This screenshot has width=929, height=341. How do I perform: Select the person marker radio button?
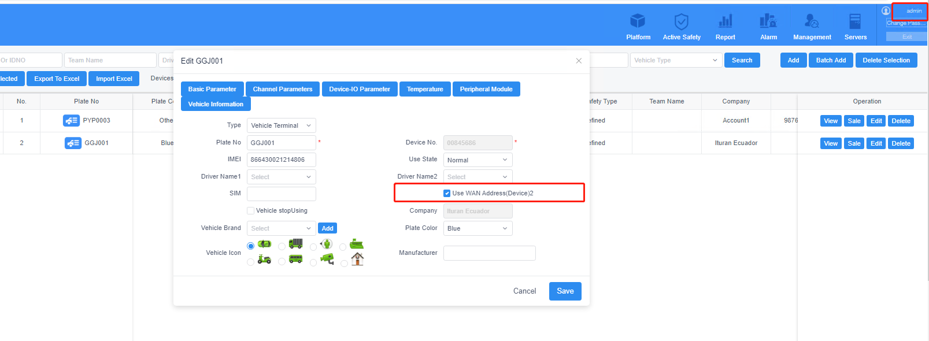[x=313, y=247]
